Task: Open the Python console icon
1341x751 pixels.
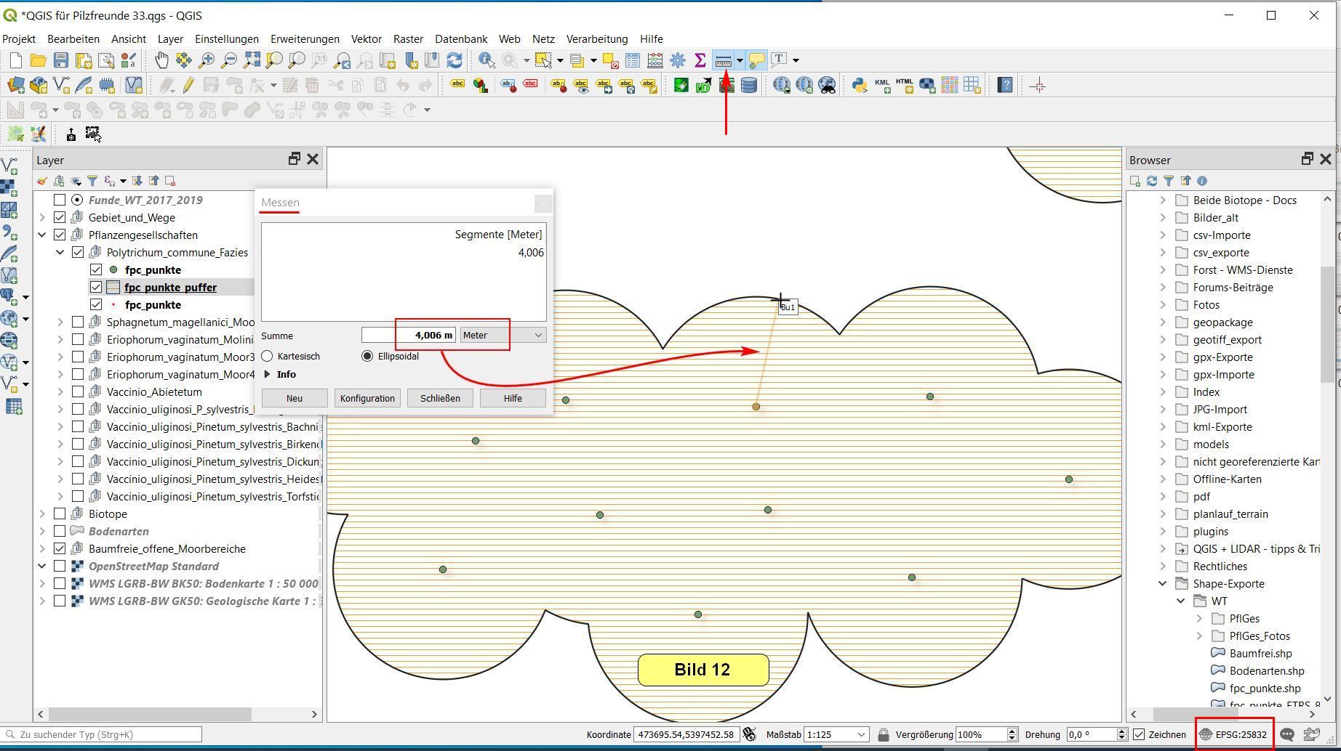Action: click(860, 85)
